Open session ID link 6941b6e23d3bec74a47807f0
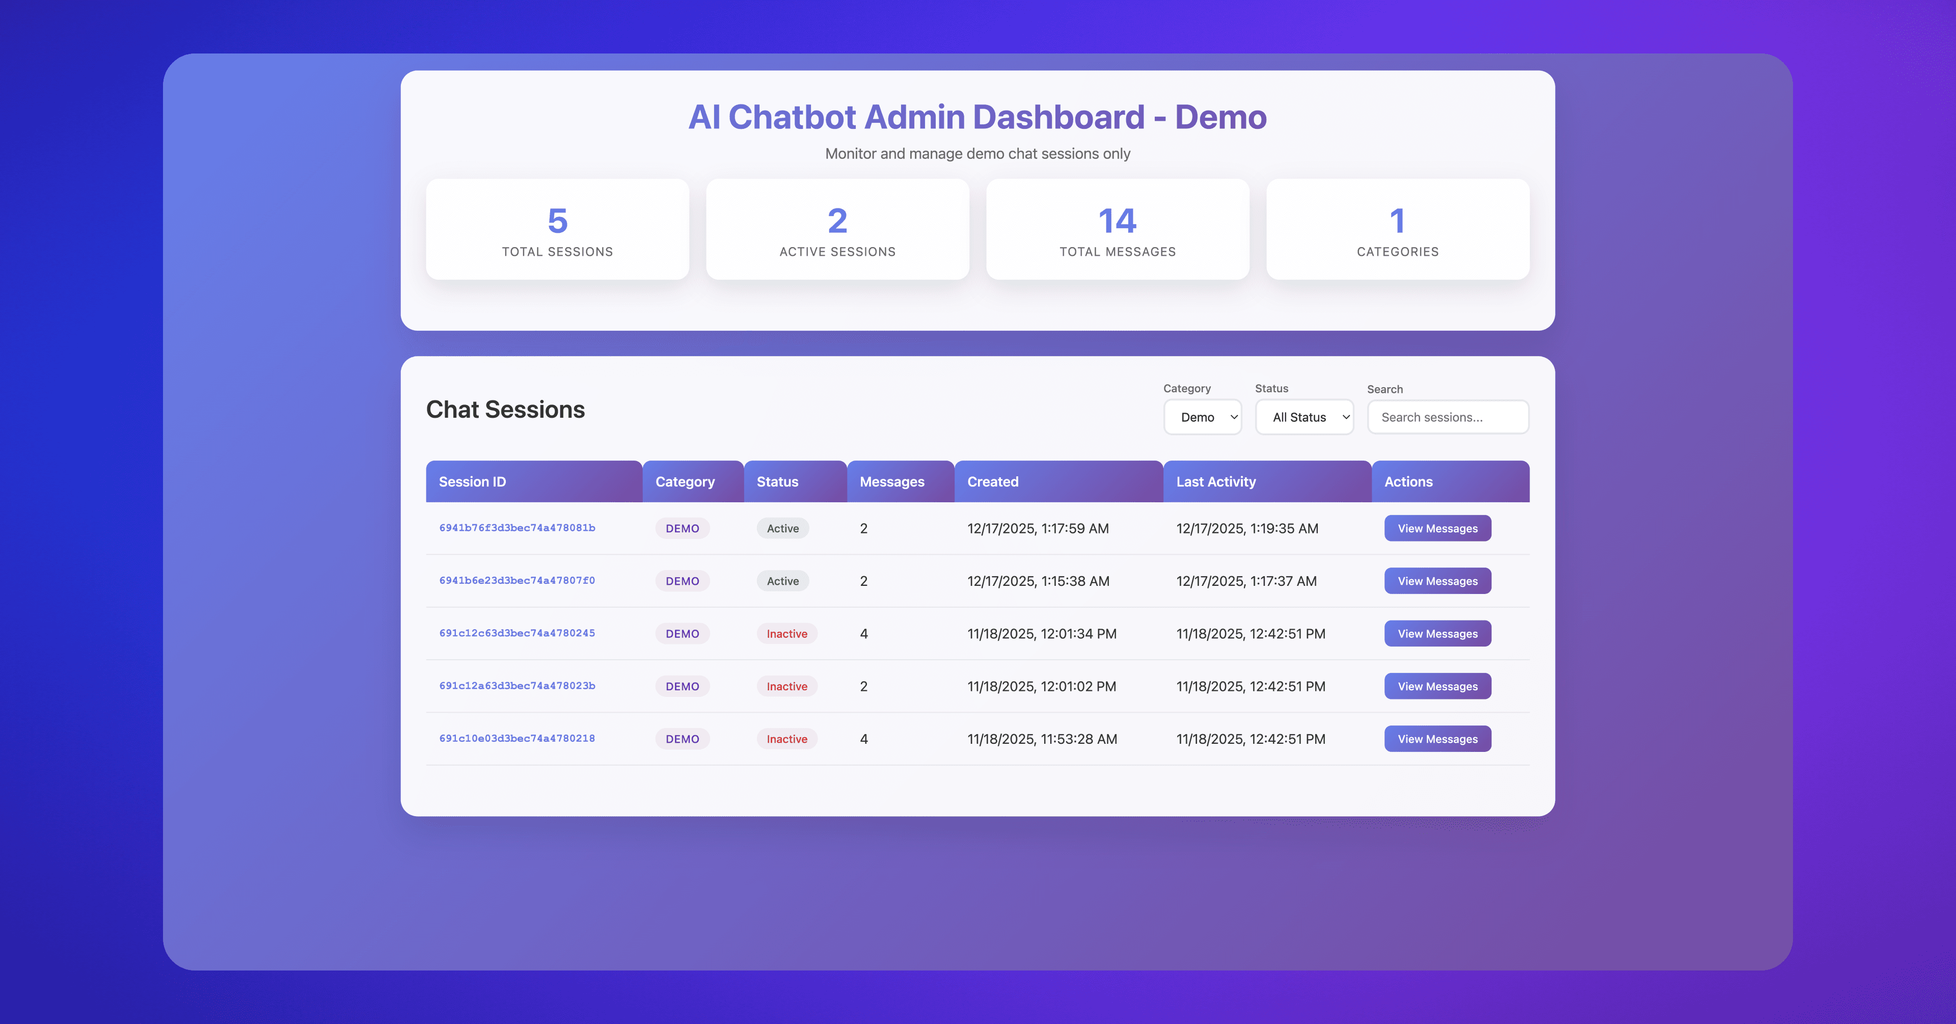 517,580
